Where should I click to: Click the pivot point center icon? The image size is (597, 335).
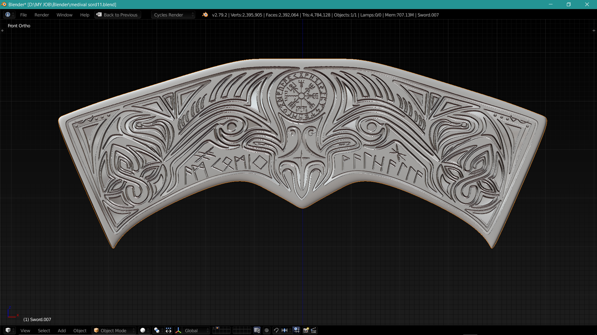pos(156,330)
